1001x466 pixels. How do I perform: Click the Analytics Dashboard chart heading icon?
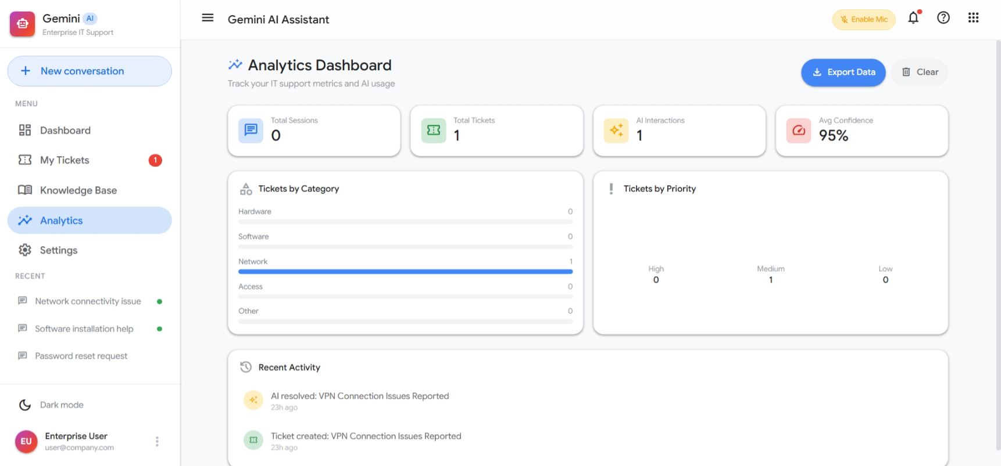[235, 64]
